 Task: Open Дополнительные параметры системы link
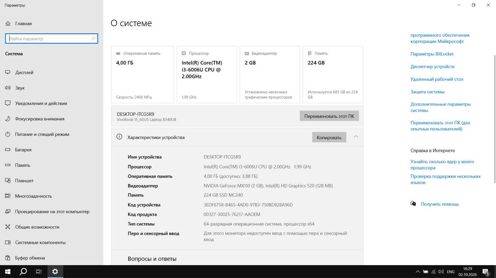click(x=440, y=107)
